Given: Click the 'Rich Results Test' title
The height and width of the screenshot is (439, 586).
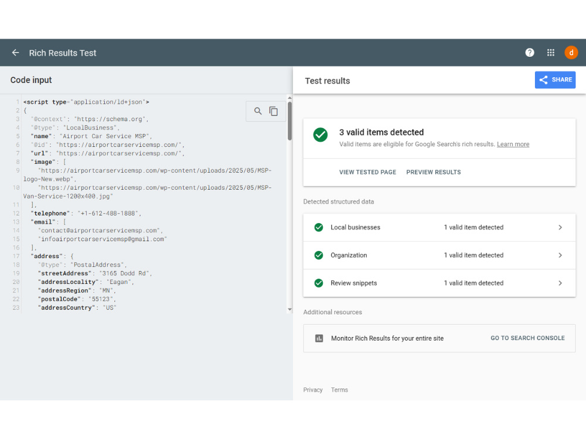Looking at the screenshot, I should click(63, 53).
